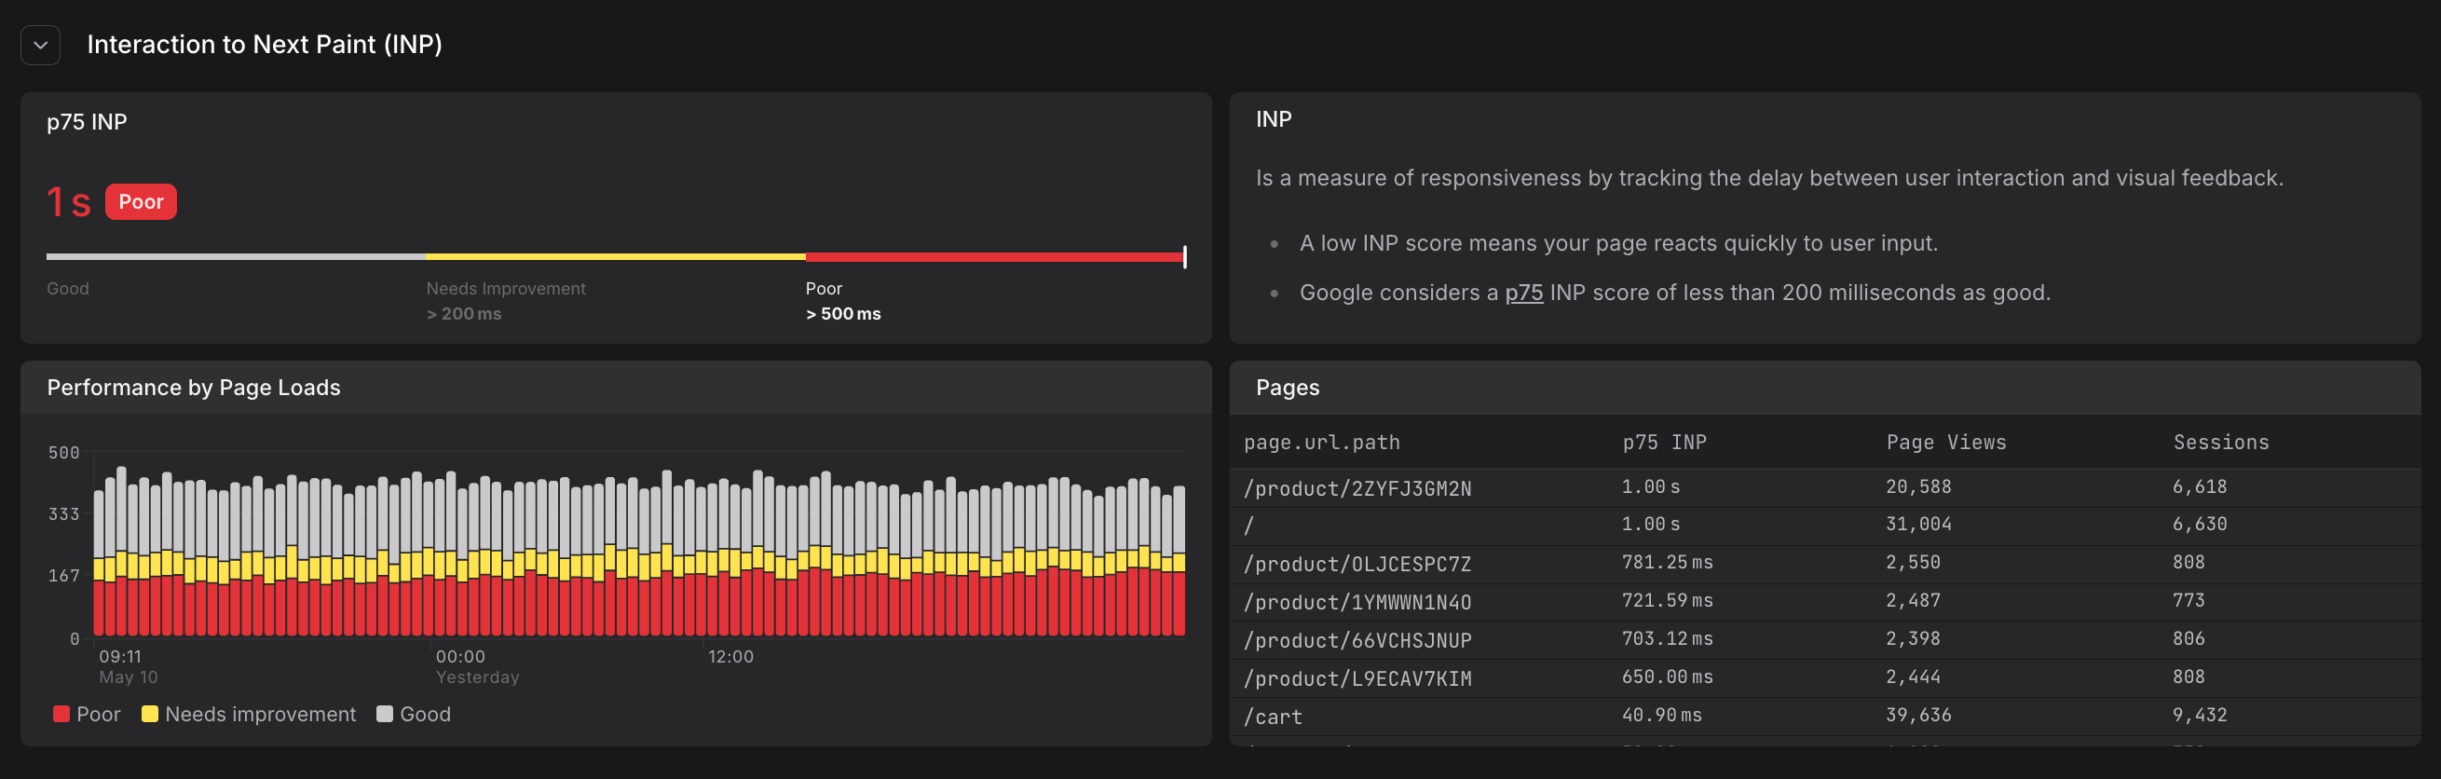
Task: Click the Pages panel title
Action: tap(1288, 388)
